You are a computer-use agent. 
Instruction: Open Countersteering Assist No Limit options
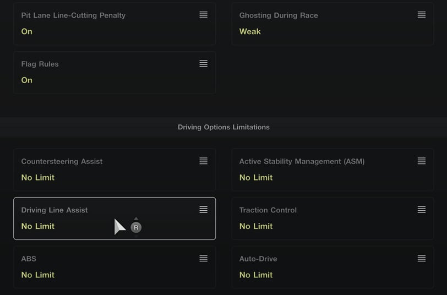tap(38, 178)
